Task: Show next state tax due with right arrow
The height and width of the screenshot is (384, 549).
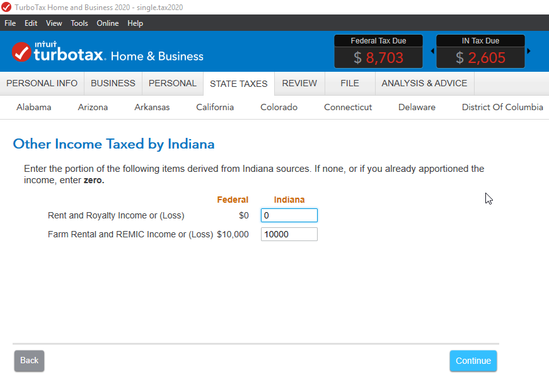Action: (529, 51)
